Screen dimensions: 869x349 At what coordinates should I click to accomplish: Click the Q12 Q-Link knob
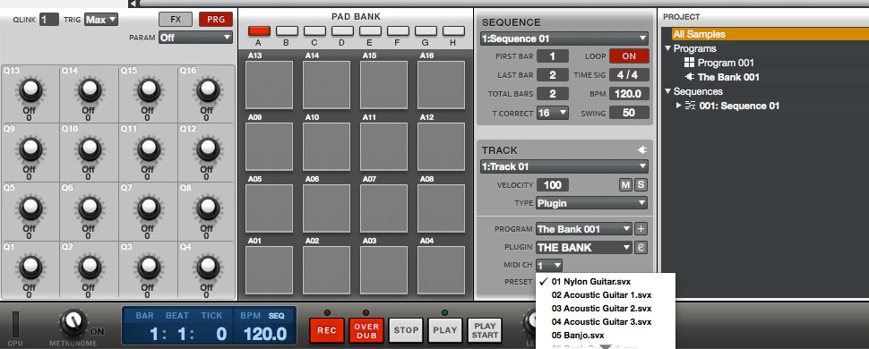pos(207,149)
